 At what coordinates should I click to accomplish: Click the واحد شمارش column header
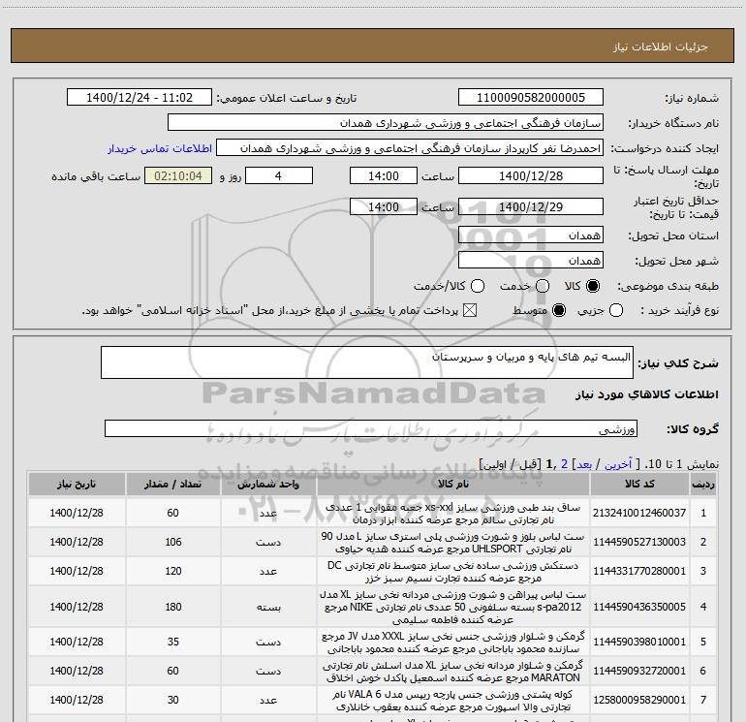click(x=268, y=484)
